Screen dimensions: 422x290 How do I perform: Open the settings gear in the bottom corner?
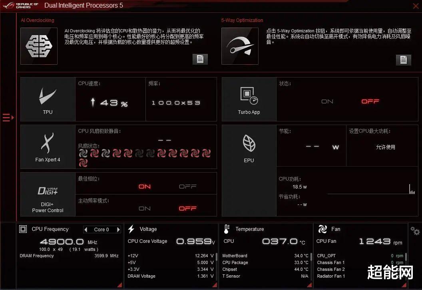coord(414,231)
